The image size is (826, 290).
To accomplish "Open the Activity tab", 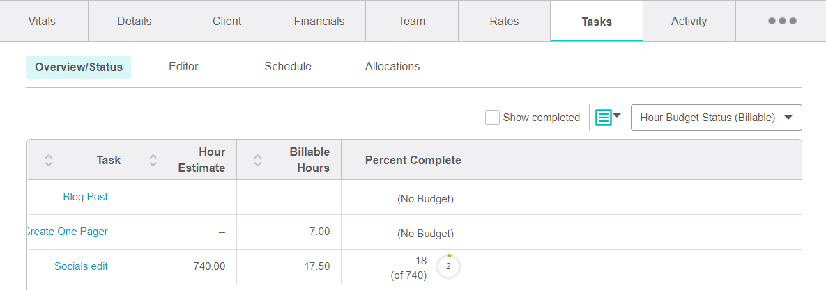I will (689, 21).
